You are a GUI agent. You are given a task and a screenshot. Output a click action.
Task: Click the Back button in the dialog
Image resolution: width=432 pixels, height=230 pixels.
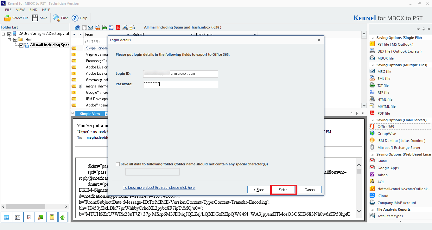(259, 190)
